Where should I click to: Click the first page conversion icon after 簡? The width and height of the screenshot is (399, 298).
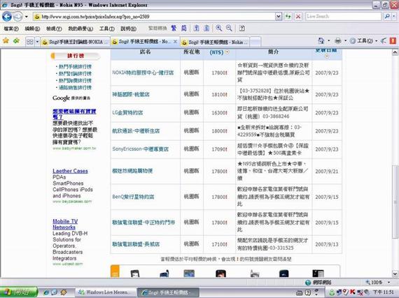(197, 28)
